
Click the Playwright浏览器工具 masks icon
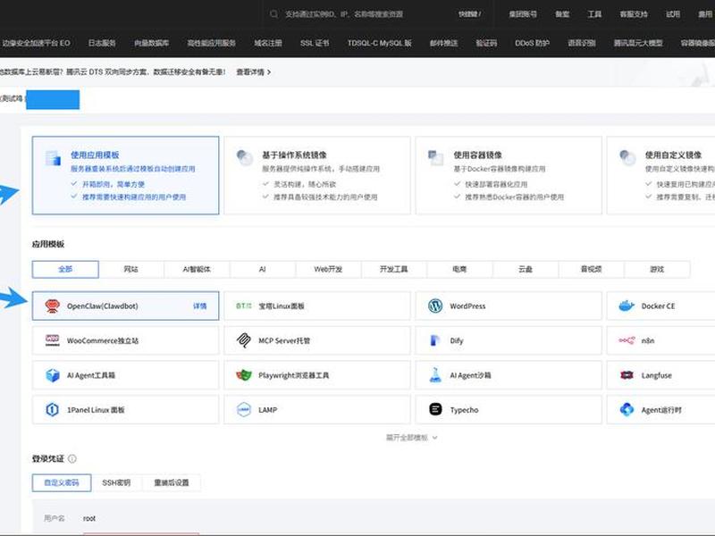[x=244, y=375]
